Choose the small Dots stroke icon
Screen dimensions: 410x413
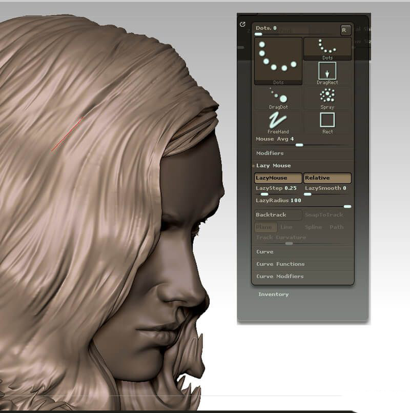327,48
